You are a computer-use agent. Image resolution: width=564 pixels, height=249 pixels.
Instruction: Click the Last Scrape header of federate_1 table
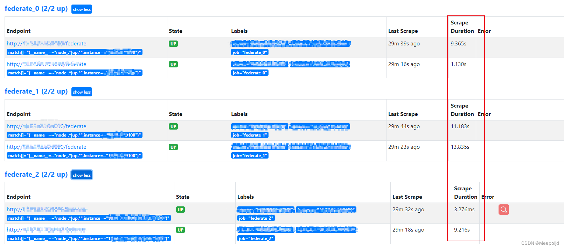point(403,114)
